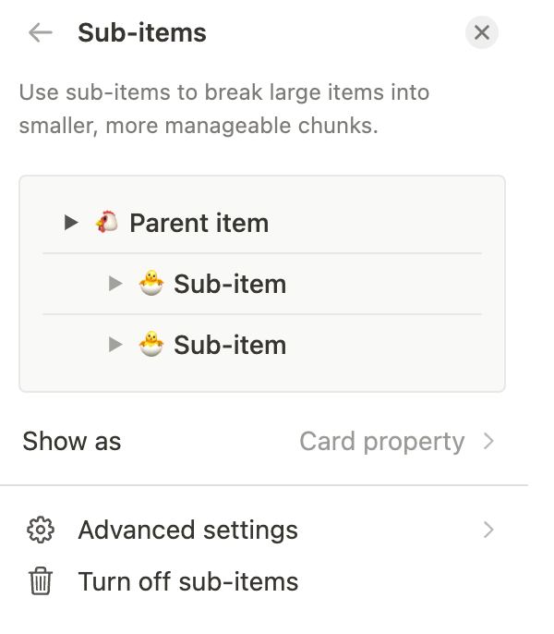The image size is (554, 634).
Task: Go back using the left arrow icon
Action: (41, 32)
